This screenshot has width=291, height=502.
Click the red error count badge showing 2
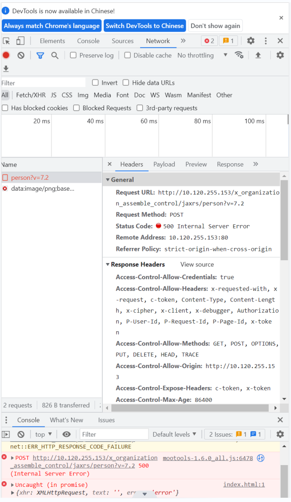click(x=209, y=41)
